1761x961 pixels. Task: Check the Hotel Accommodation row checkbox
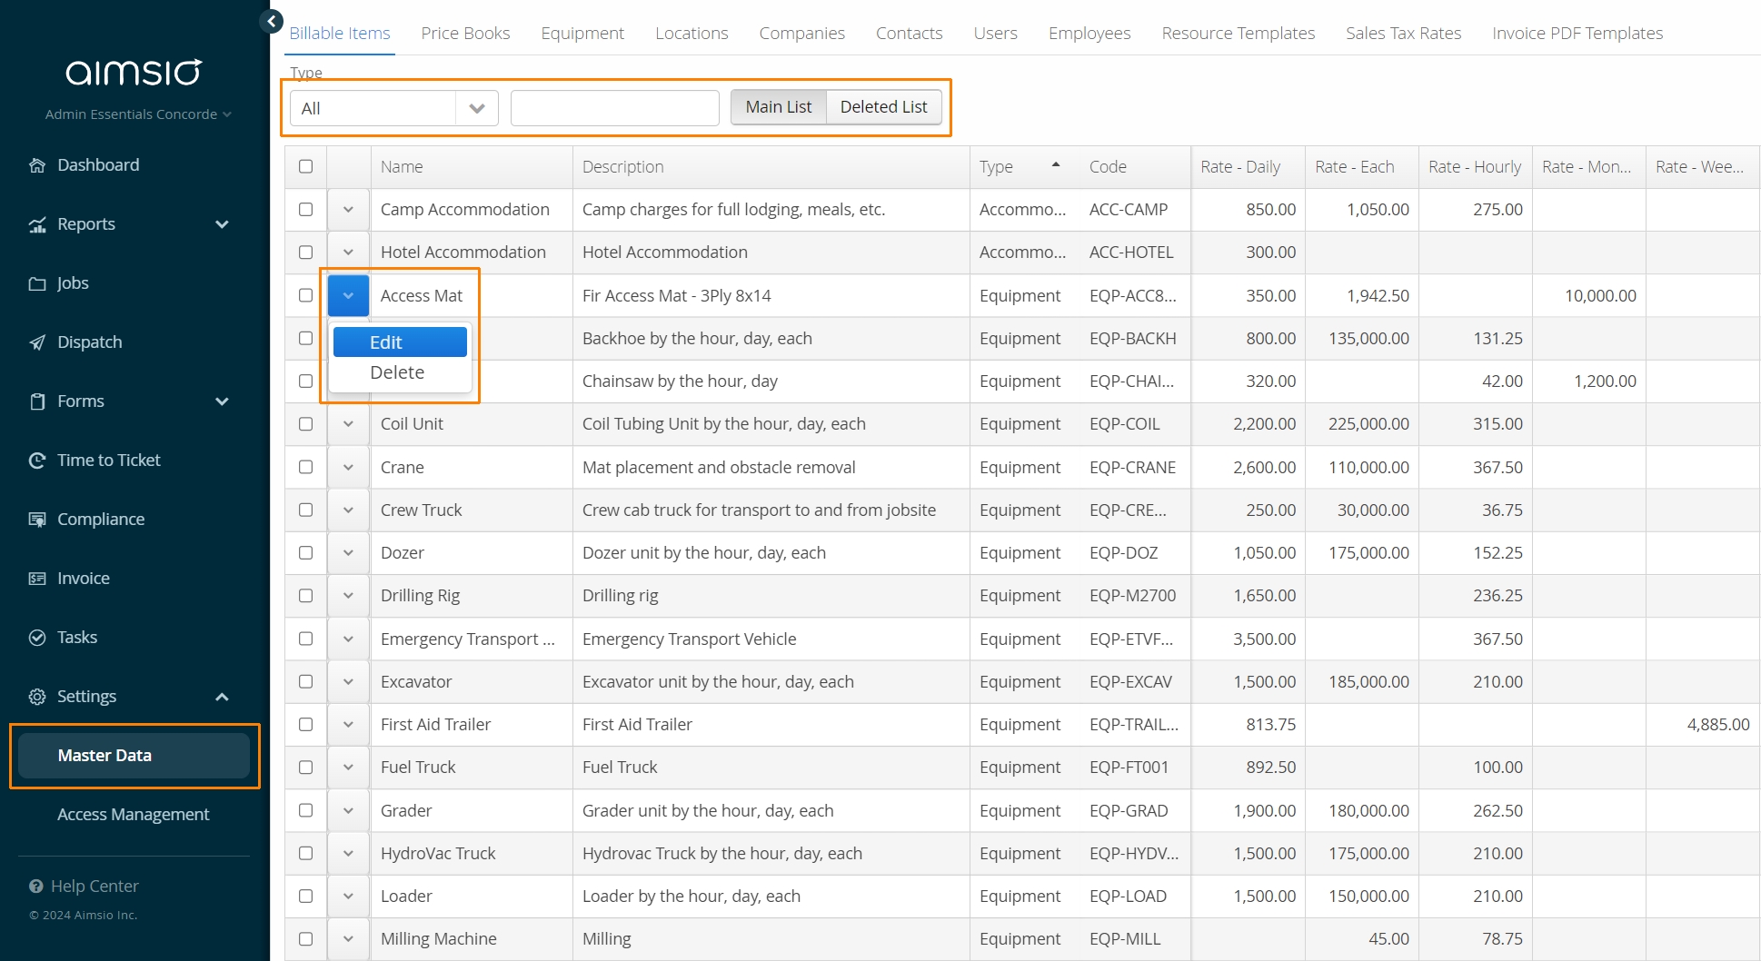[306, 253]
